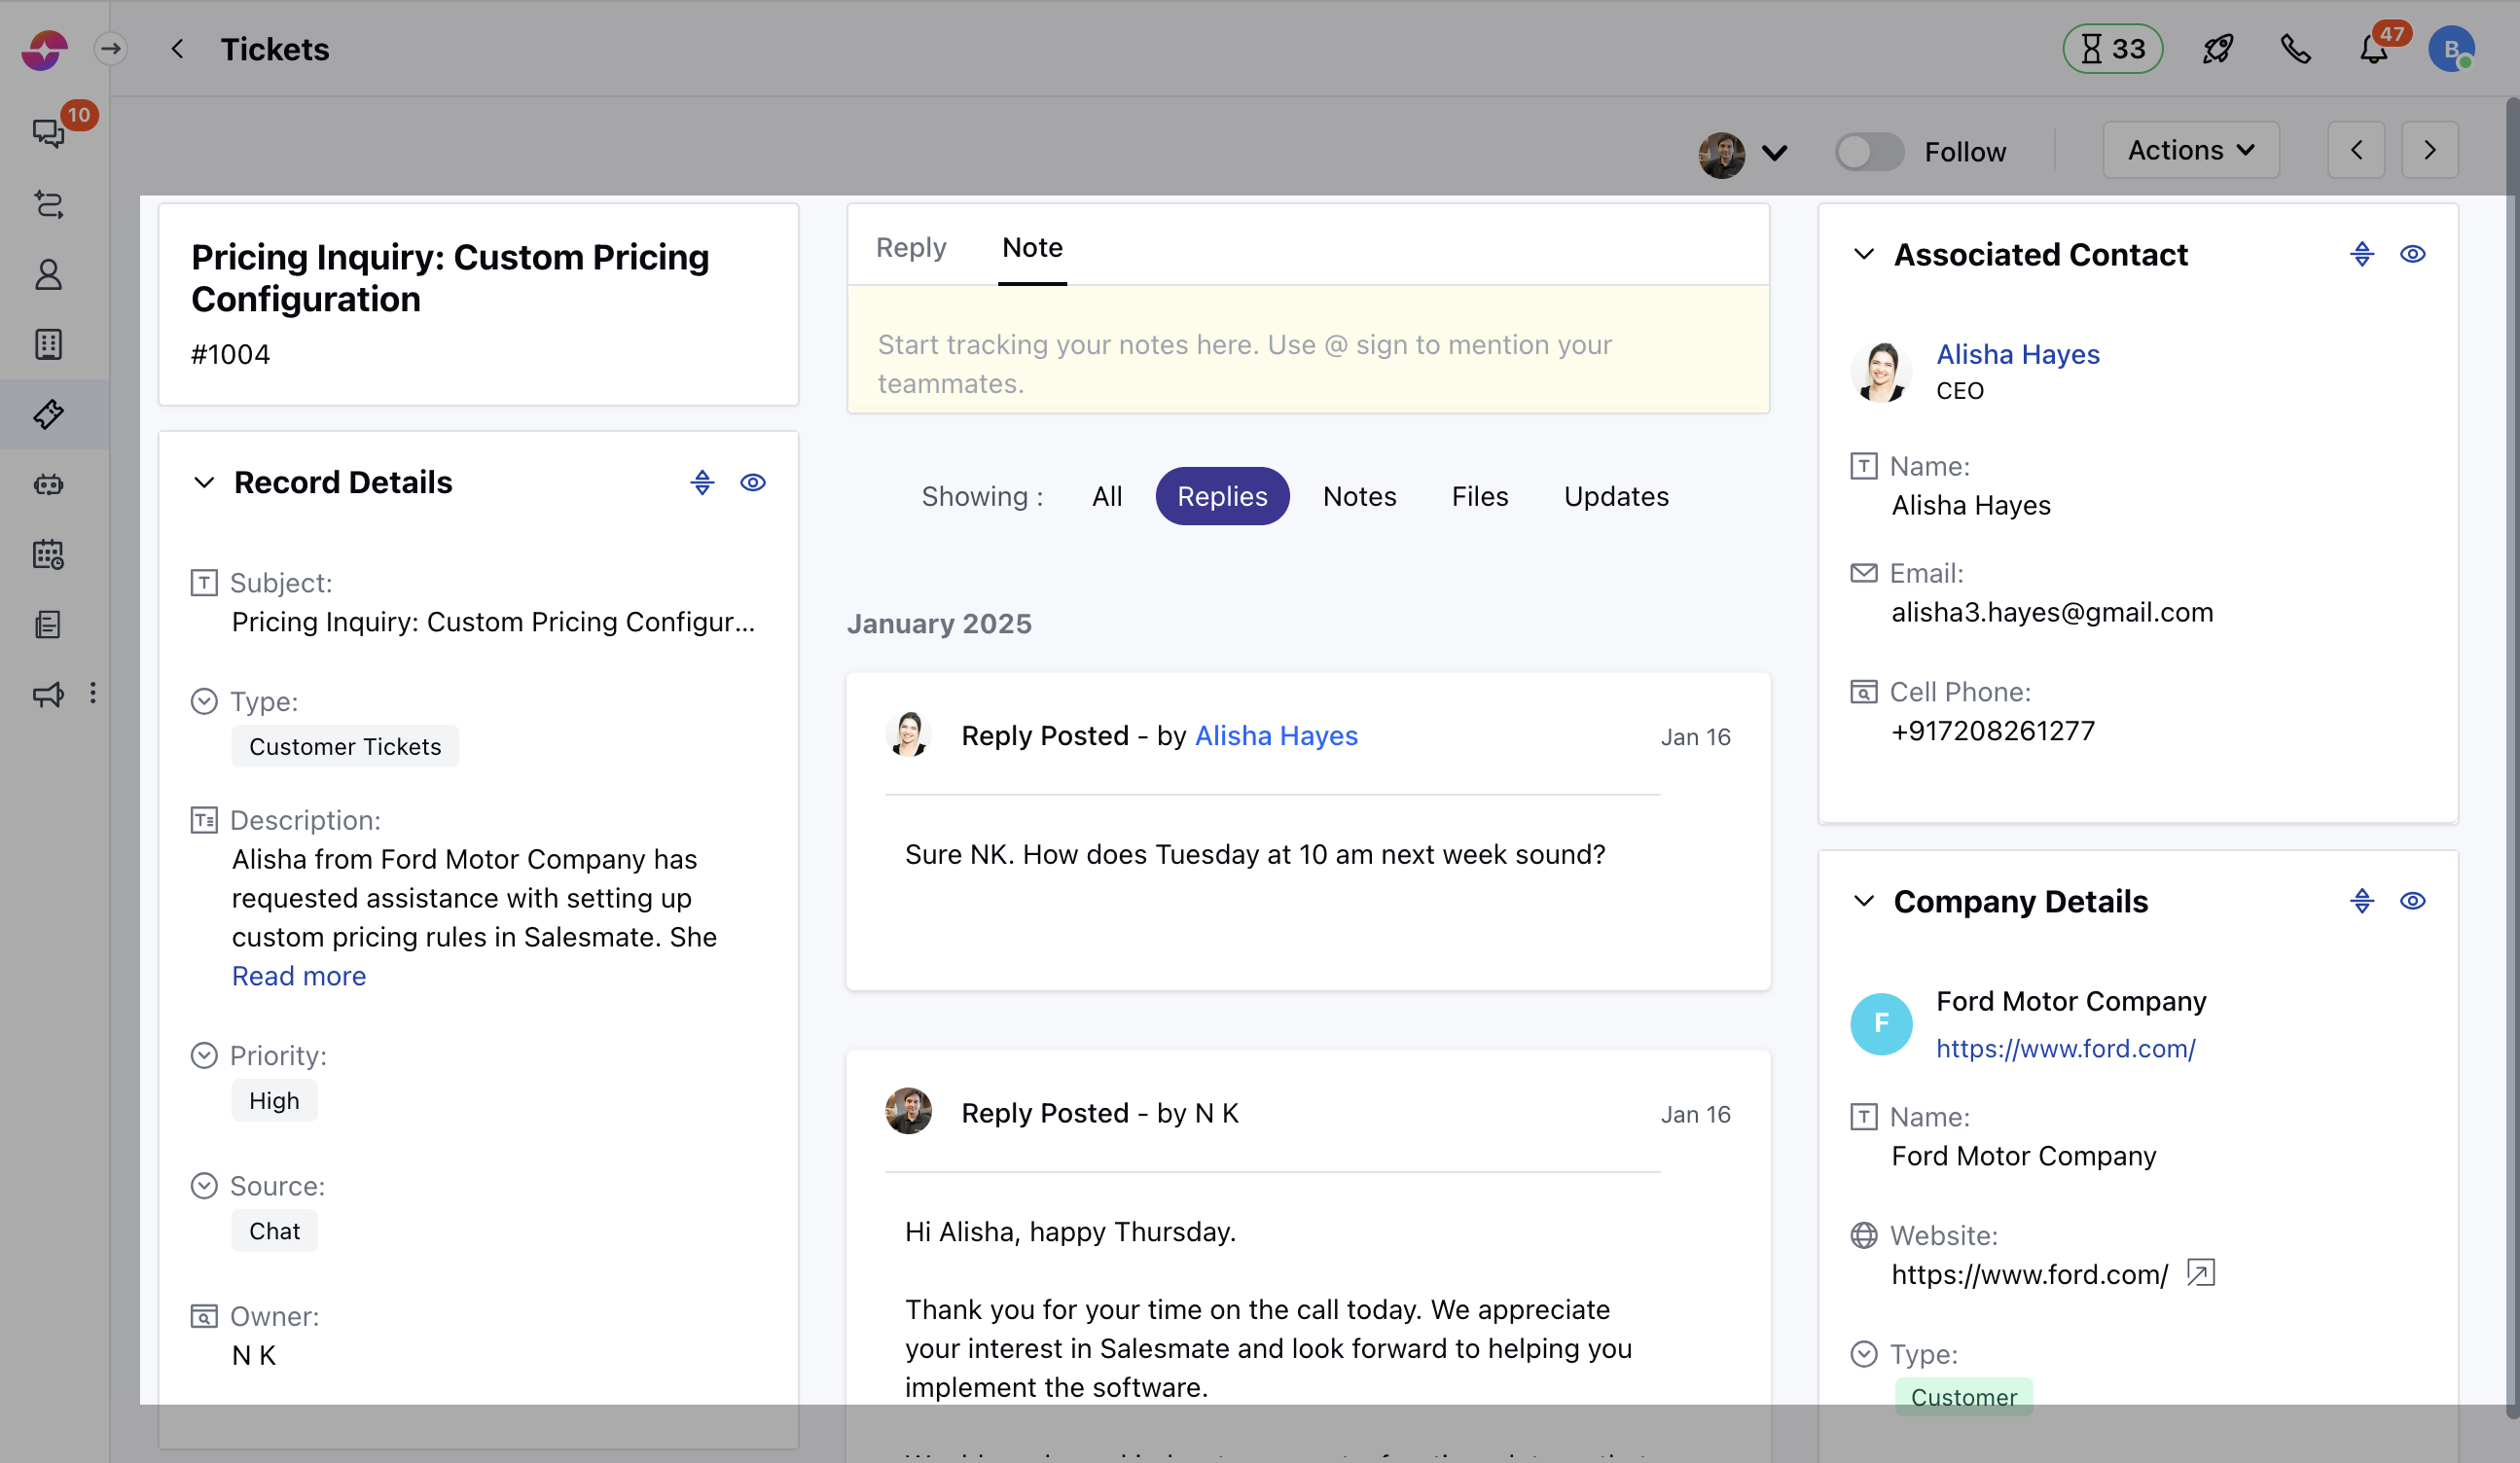Image resolution: width=2520 pixels, height=1463 pixels.
Task: Open the Conversations icon in the sidebar
Action: click(47, 132)
